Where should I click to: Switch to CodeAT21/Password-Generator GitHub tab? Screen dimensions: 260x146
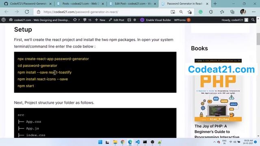(x=28, y=4)
